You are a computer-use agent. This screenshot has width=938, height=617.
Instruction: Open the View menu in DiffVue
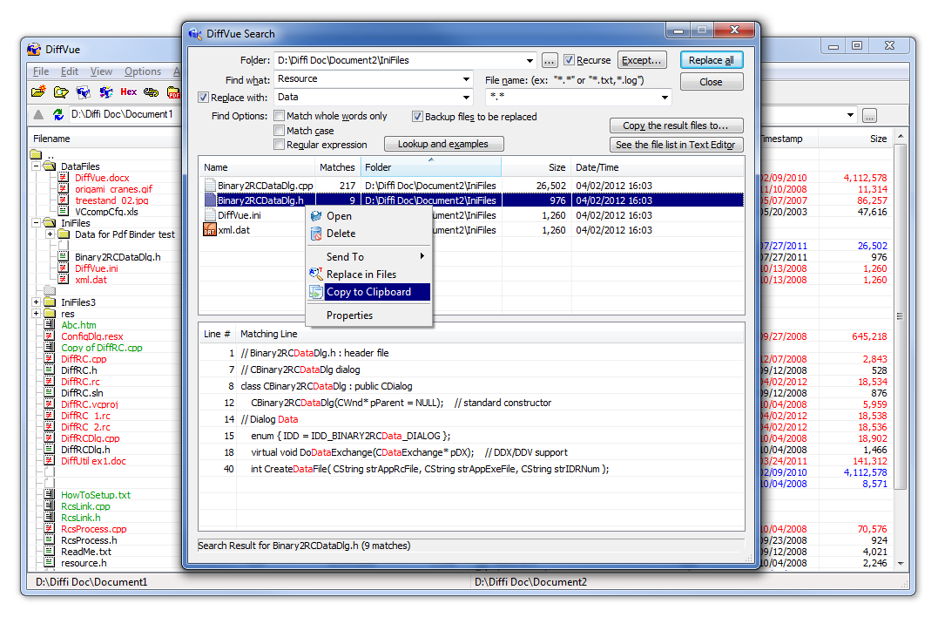(101, 71)
